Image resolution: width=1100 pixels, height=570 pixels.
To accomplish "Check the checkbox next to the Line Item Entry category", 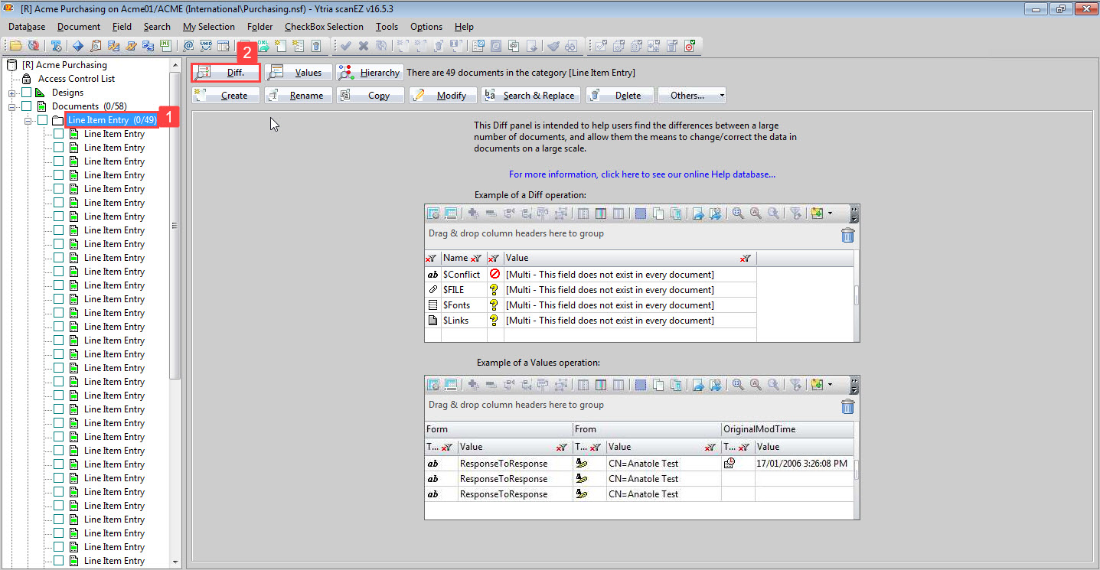I will coord(42,120).
